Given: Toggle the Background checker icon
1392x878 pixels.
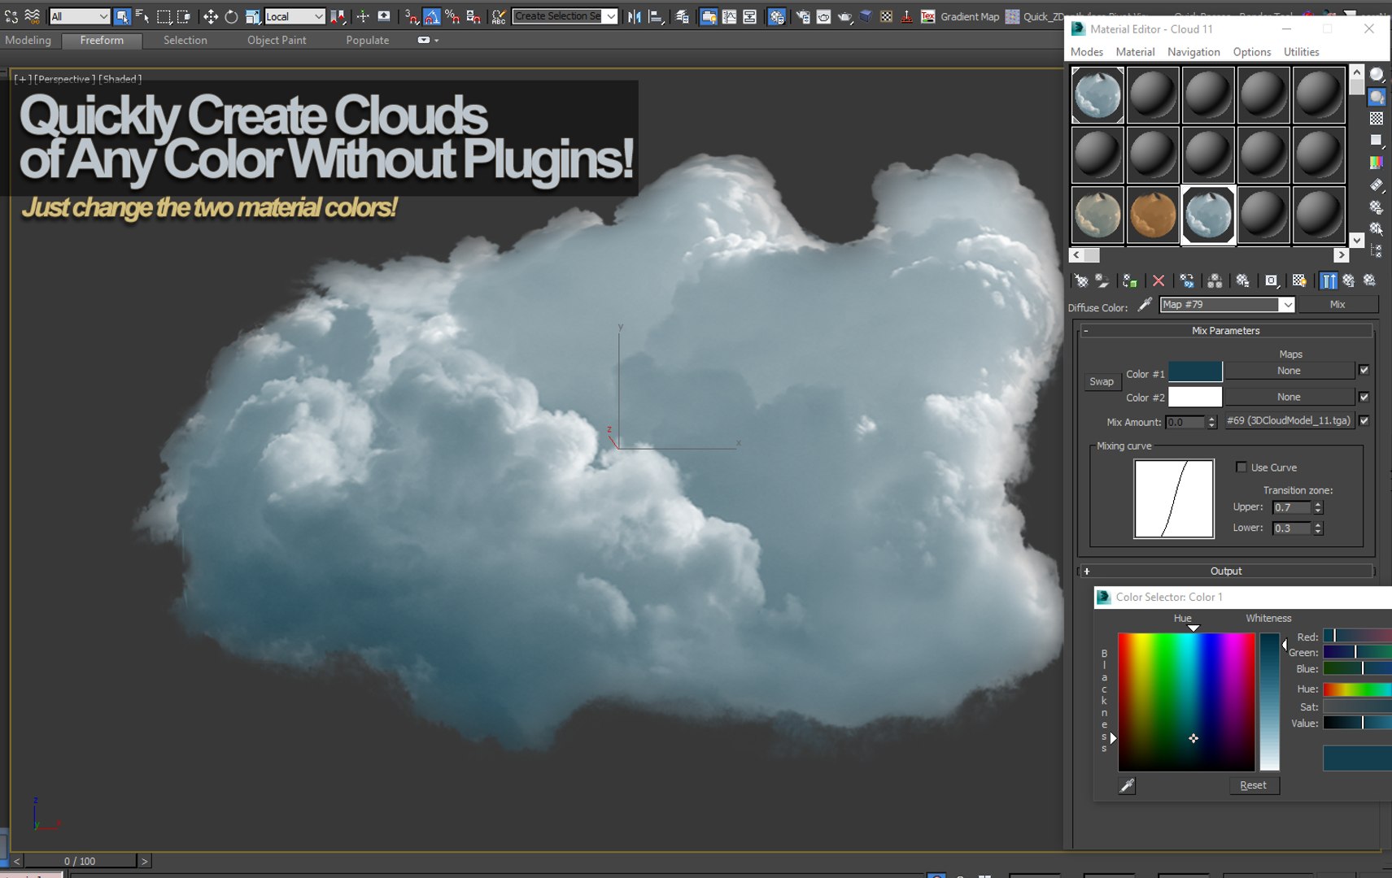Looking at the screenshot, I should (x=1377, y=119).
